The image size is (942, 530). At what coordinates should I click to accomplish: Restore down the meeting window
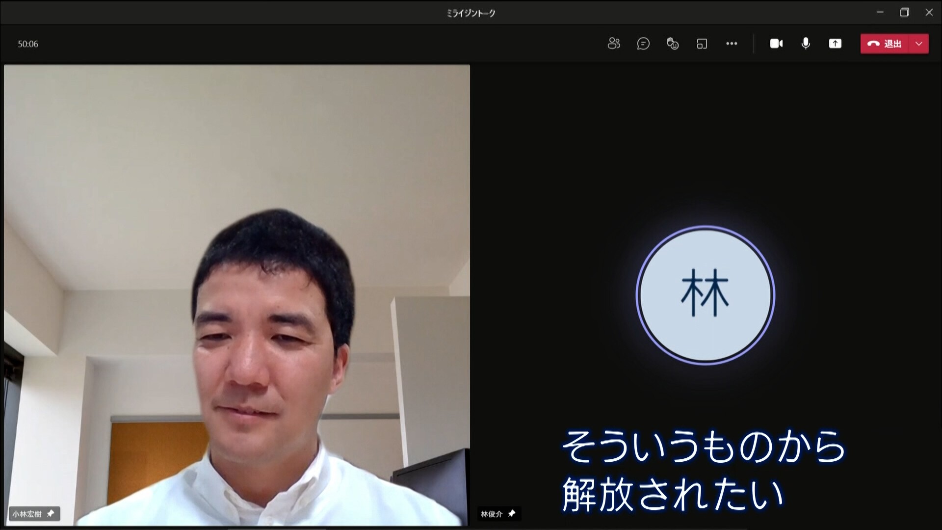tap(904, 12)
